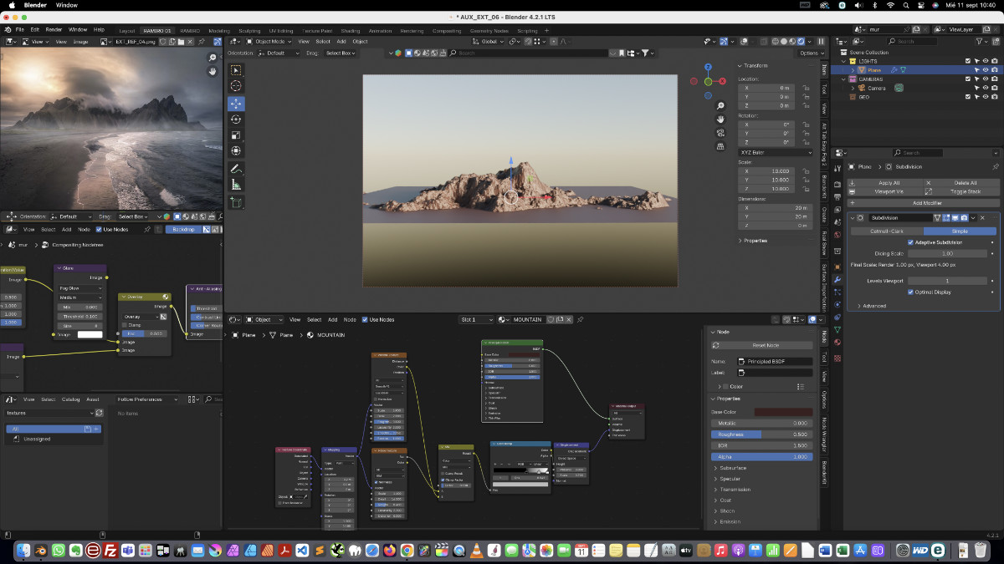Expand the Advanced section of Subdivision modifier
The height and width of the screenshot is (564, 1004).
tap(873, 306)
